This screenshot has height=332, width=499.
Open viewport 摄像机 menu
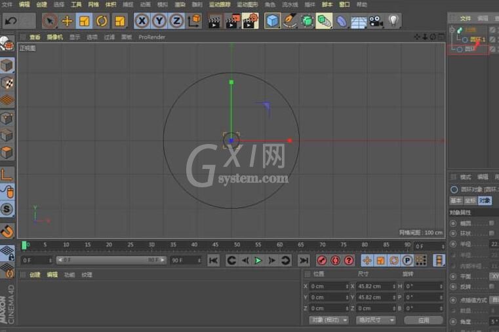pyautogui.click(x=54, y=37)
